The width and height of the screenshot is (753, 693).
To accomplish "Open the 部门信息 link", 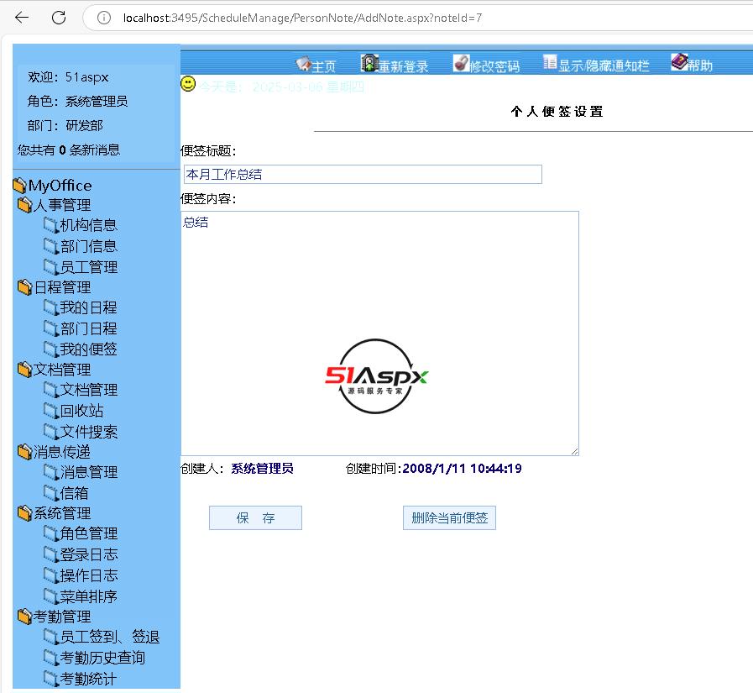I will point(89,246).
